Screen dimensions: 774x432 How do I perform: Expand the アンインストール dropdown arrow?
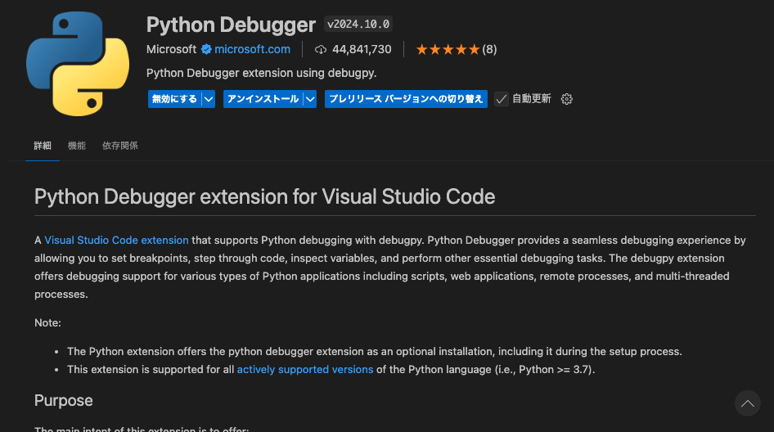pos(310,99)
